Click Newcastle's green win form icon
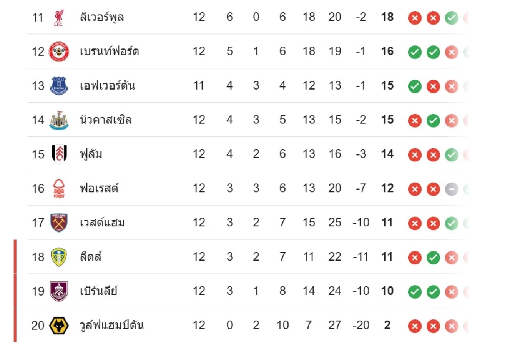510x344 pixels. (x=433, y=121)
